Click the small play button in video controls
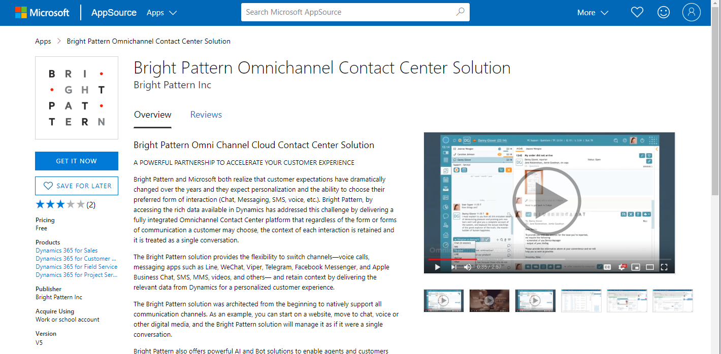The height and width of the screenshot is (354, 721). 437,267
